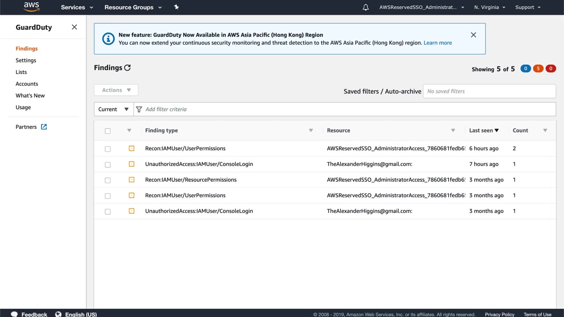The image size is (564, 317).
Task: Refresh the Findings list
Action: [x=127, y=68]
